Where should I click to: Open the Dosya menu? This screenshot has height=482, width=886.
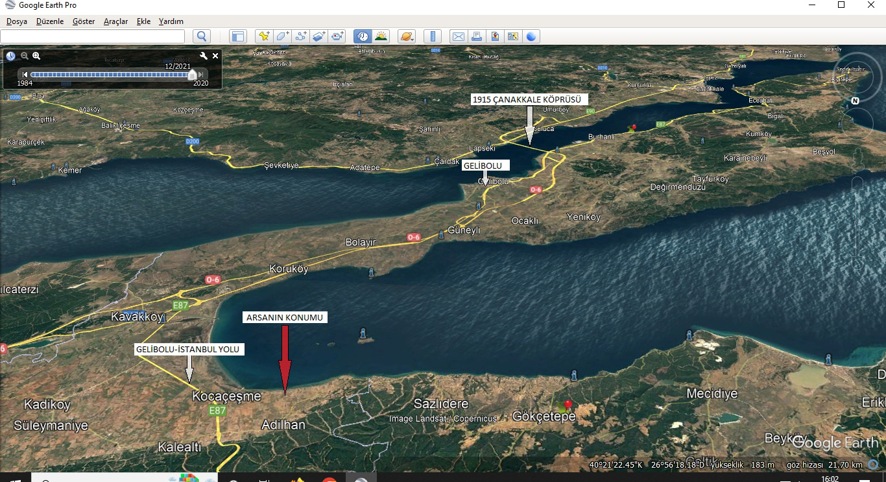tap(17, 21)
